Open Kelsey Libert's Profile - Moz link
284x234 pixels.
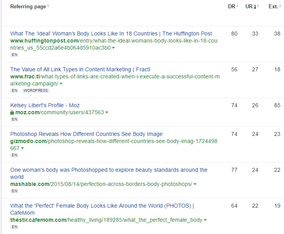pyautogui.click(x=45, y=105)
